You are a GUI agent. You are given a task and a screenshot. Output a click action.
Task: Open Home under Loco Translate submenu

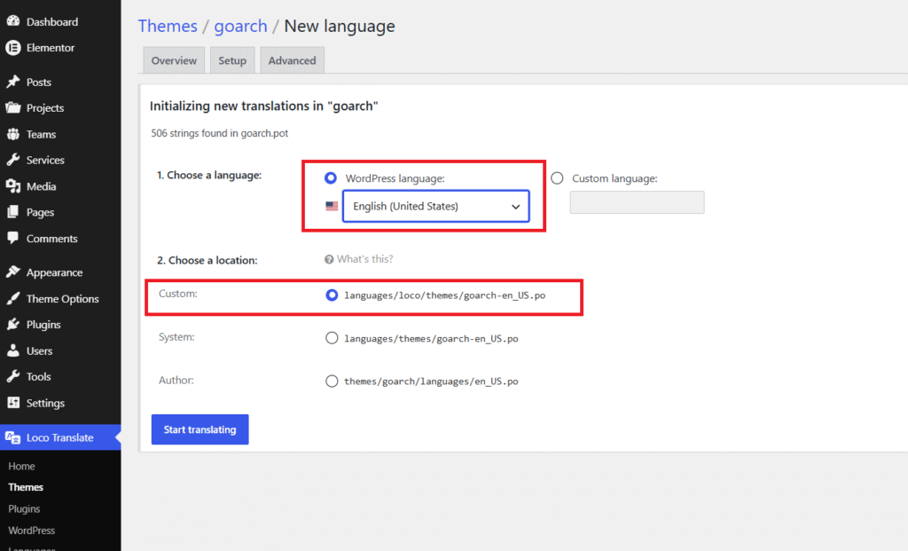click(x=21, y=466)
